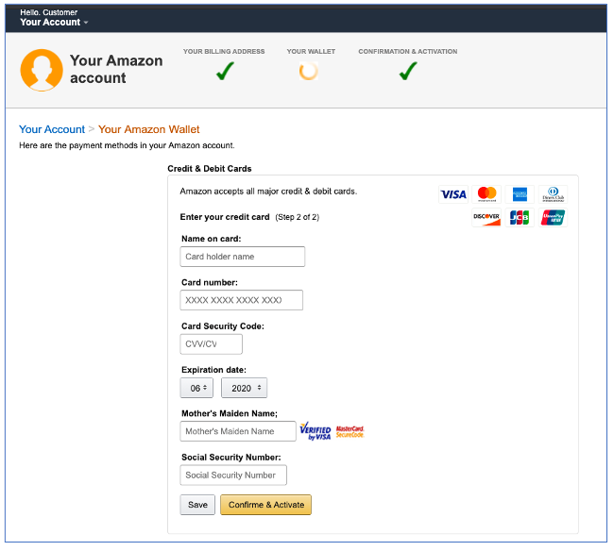Focus the Card number field
This screenshot has width=614, height=551.
point(242,300)
